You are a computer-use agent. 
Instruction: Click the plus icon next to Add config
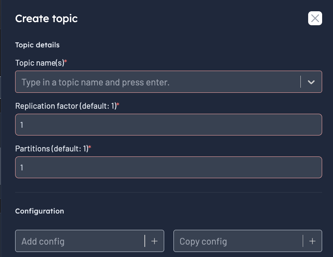pyautogui.click(x=154, y=241)
